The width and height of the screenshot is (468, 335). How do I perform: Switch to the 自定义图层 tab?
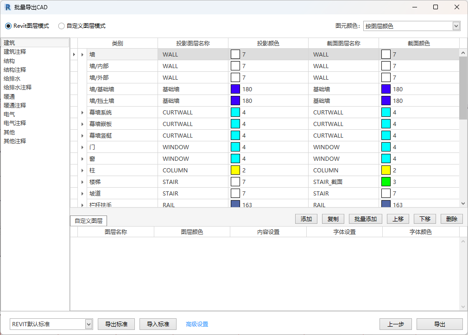(x=89, y=221)
